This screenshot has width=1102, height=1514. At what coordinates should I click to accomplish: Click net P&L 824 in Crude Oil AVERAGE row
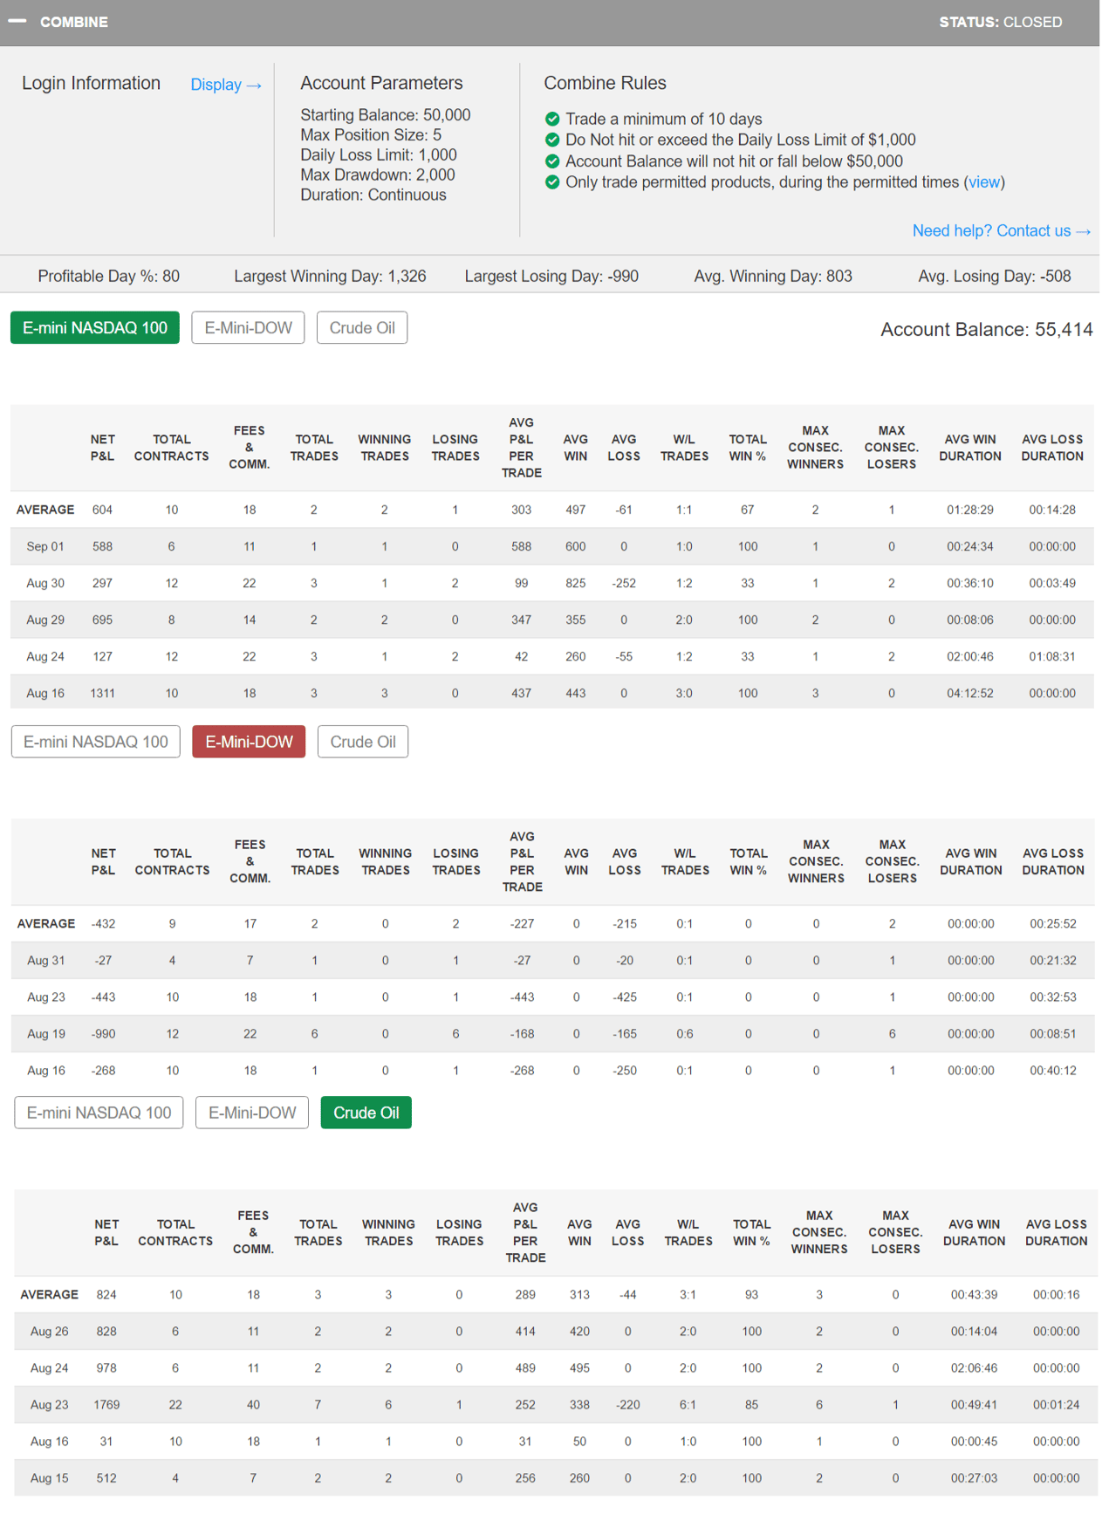[x=106, y=1294]
